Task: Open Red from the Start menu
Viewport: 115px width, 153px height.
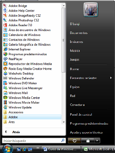Action: [x=73, y=96]
